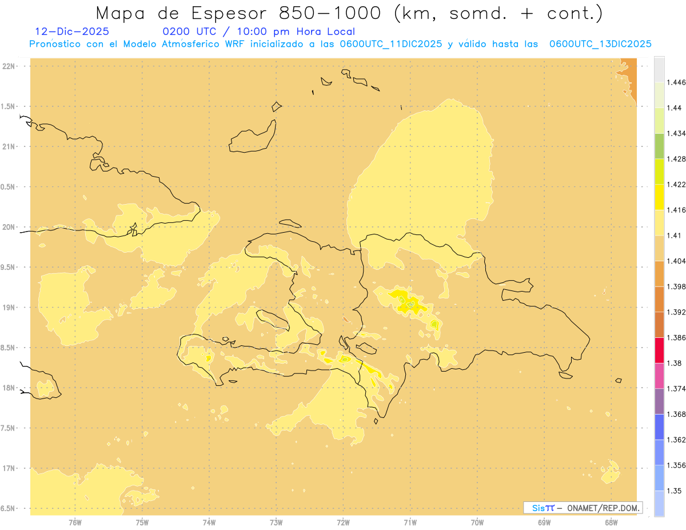Click the "1.41" legend value
686x530 pixels.
[674, 236]
